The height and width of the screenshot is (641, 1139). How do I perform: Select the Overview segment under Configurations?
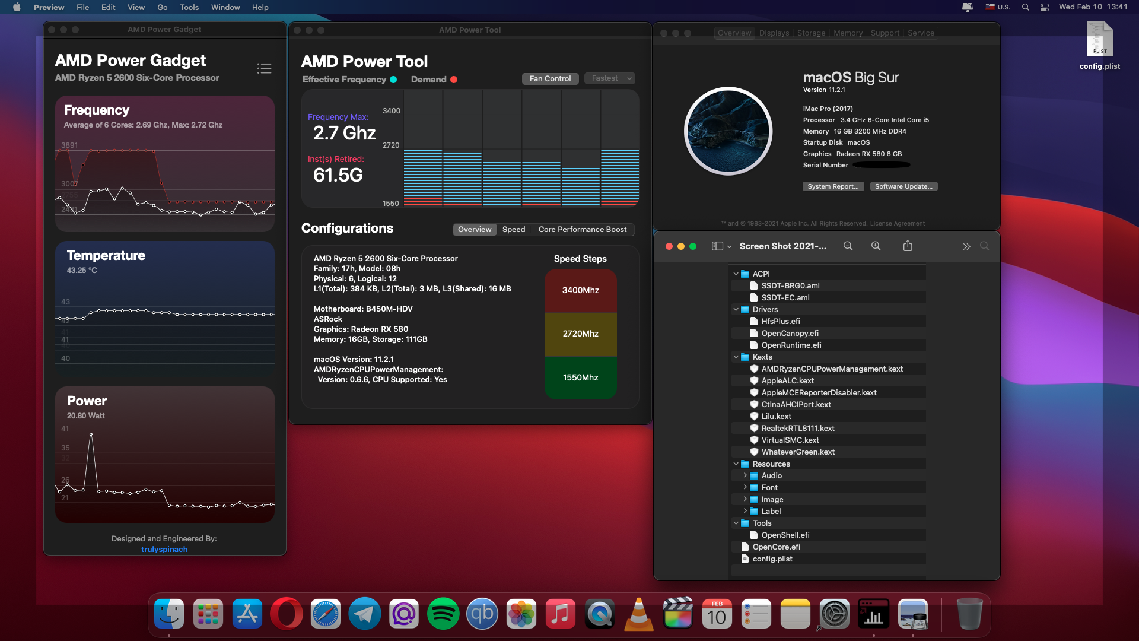point(475,229)
